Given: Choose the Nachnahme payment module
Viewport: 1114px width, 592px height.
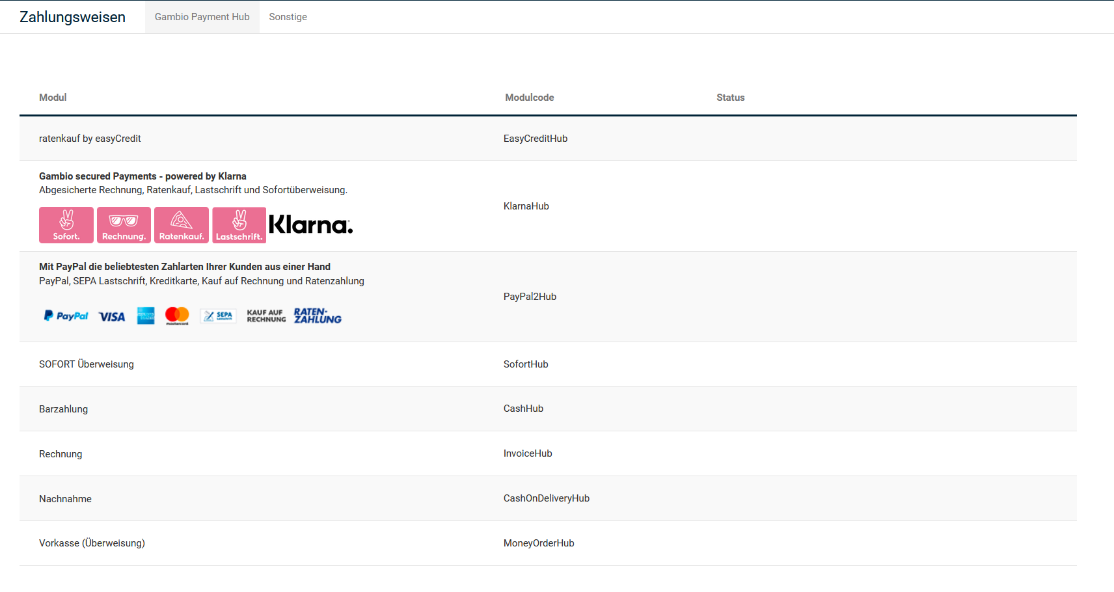Looking at the screenshot, I should (x=65, y=499).
